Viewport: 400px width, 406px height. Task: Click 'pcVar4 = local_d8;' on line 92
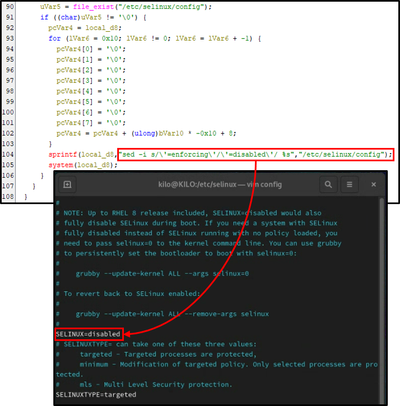point(85,28)
